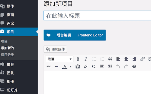Undo the last edit
Image resolution: width=151 pixels, height=94 pixels.
(x=118, y=66)
